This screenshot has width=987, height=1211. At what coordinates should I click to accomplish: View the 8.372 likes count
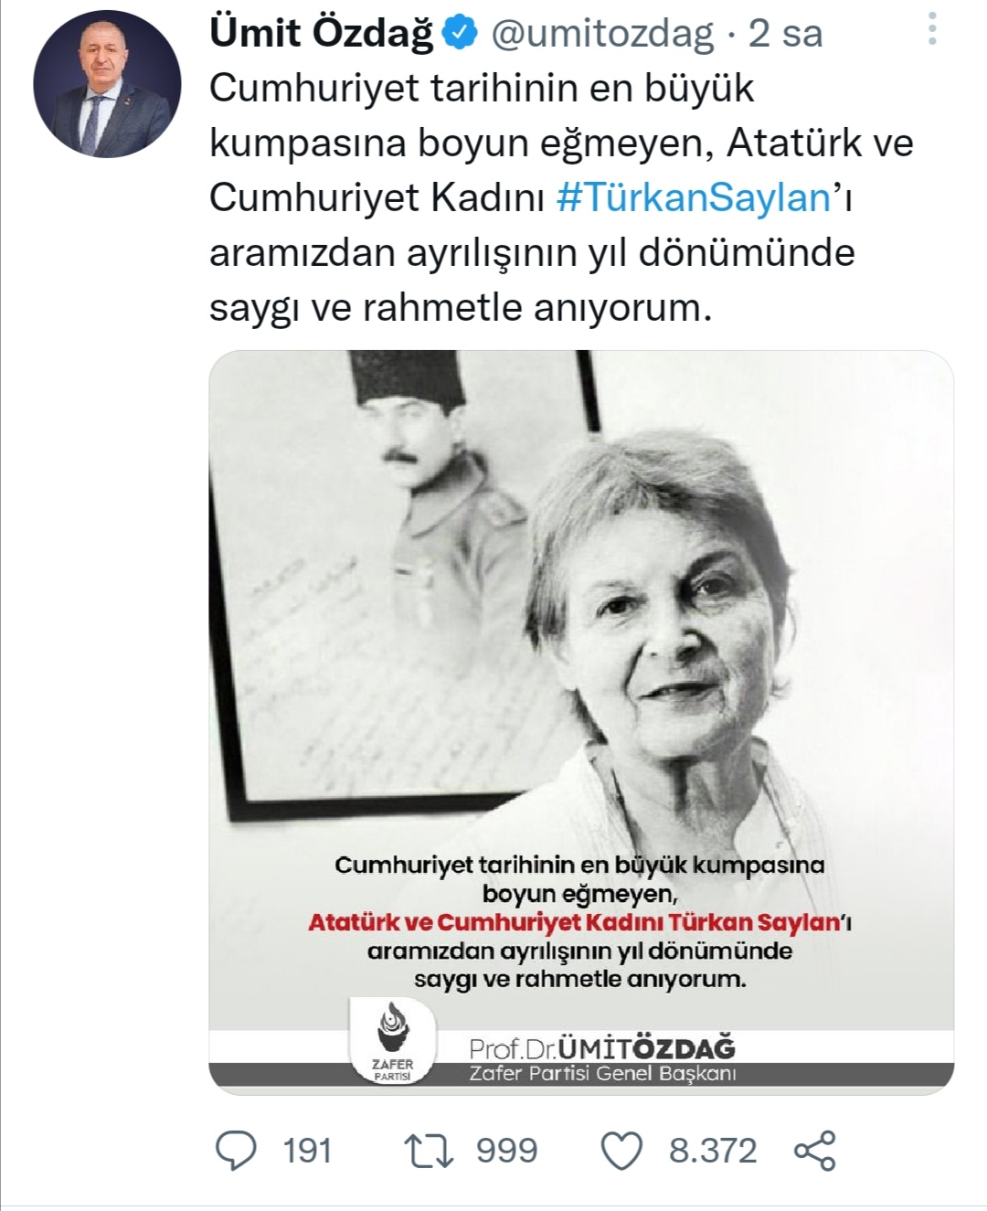(x=713, y=1151)
